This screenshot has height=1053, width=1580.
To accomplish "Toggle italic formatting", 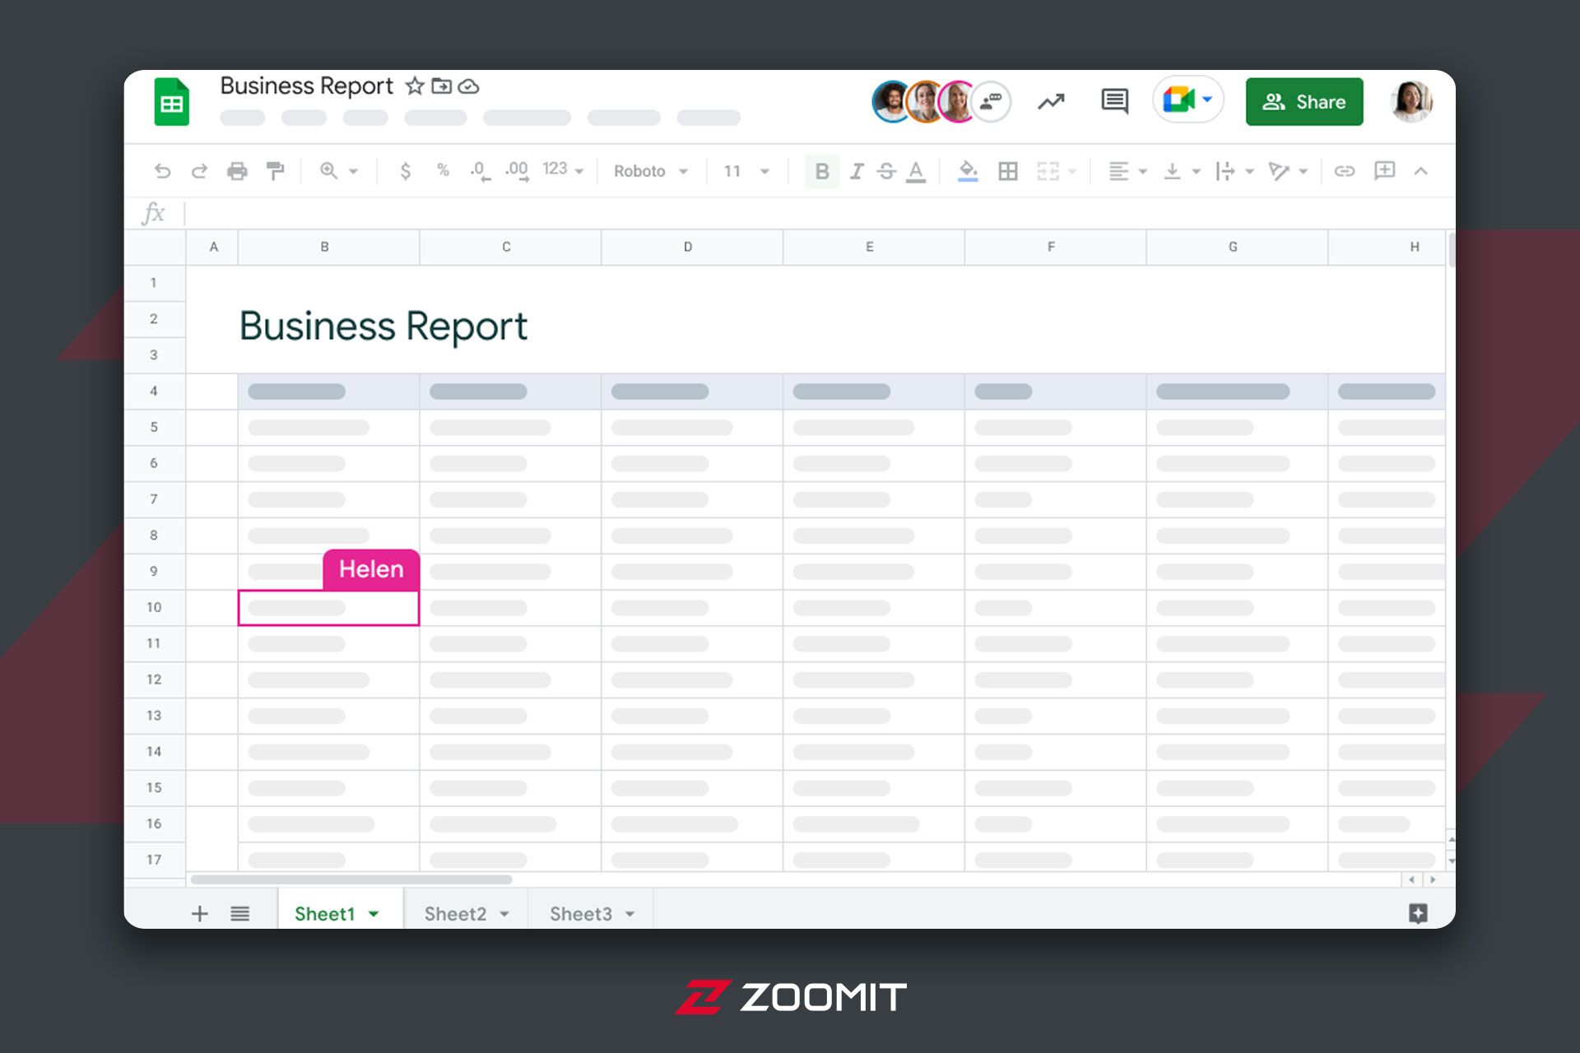I will point(857,171).
